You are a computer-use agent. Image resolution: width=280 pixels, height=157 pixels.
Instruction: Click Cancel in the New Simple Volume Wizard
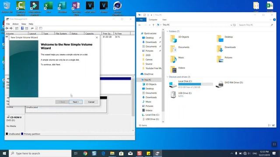(91, 102)
